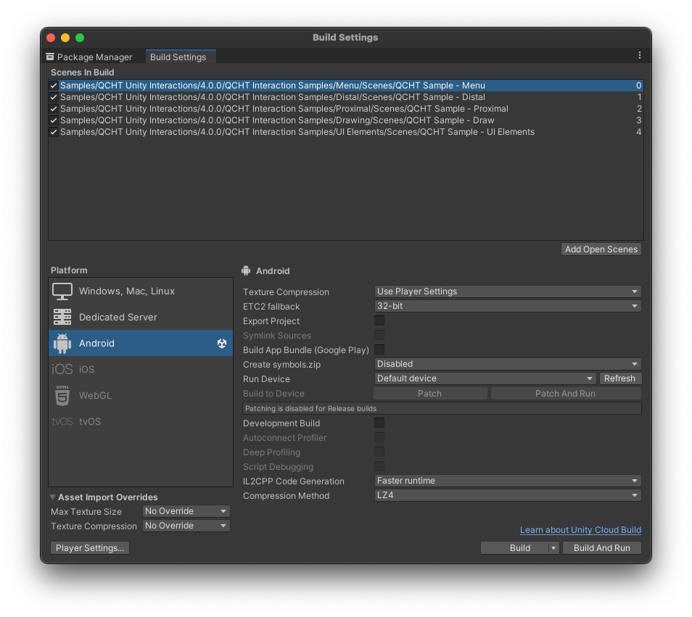Click the Patching is disabled message box
692x617 pixels.
pos(442,408)
